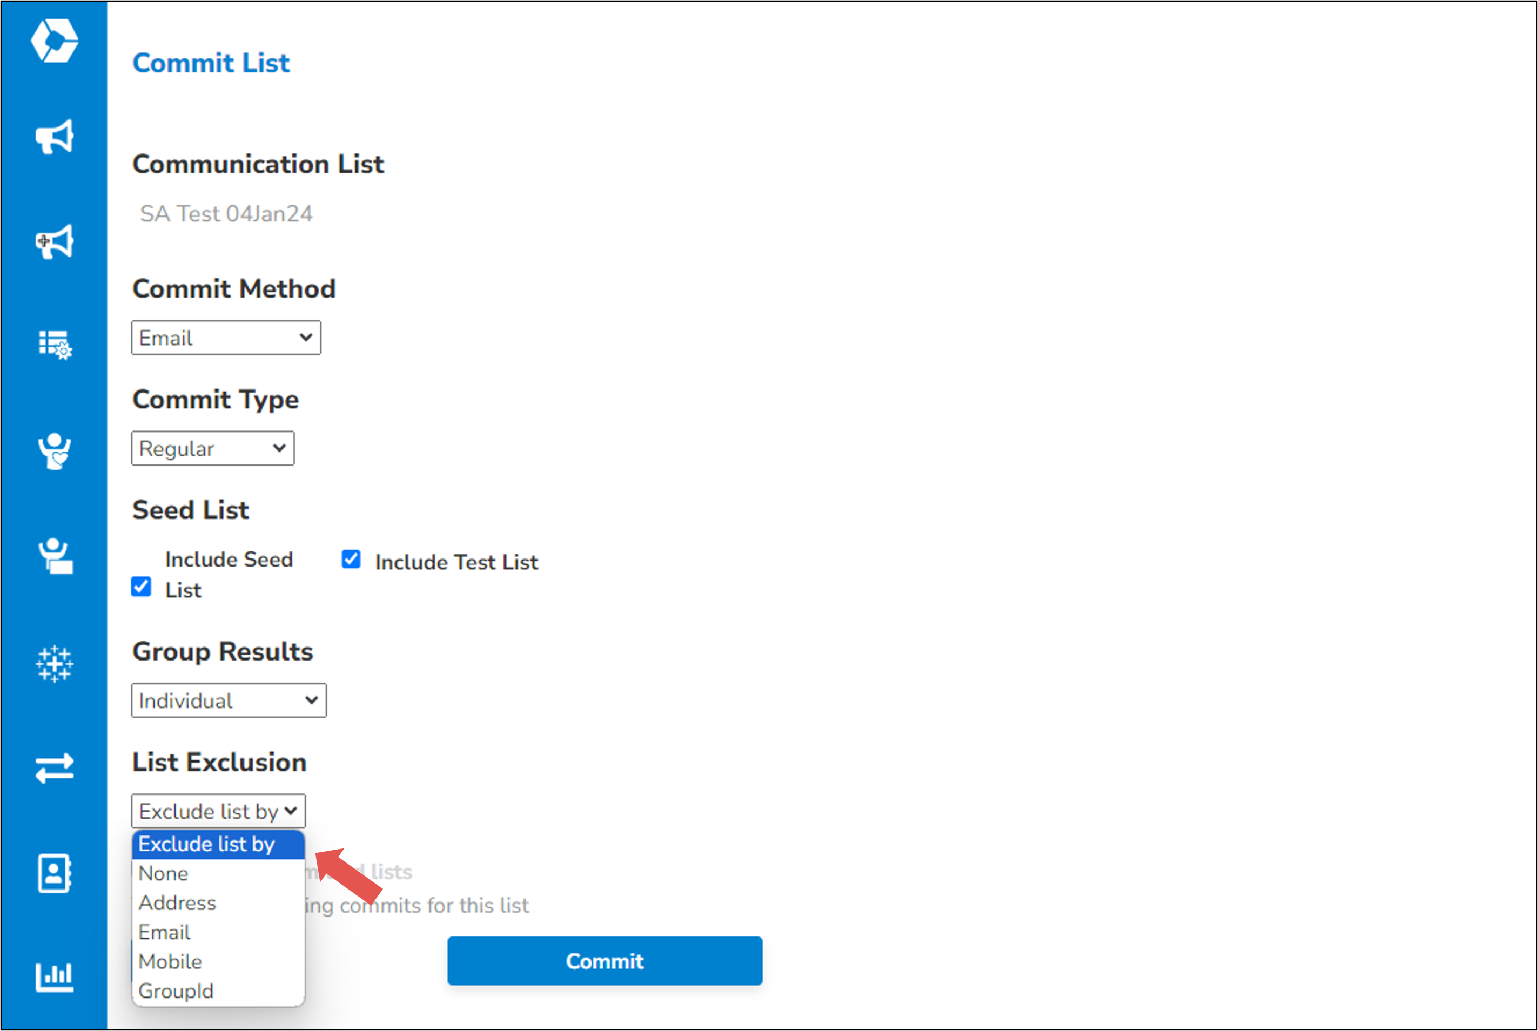The height and width of the screenshot is (1031, 1538).
Task: Open the Commit Method Email dropdown
Action: pyautogui.click(x=226, y=338)
